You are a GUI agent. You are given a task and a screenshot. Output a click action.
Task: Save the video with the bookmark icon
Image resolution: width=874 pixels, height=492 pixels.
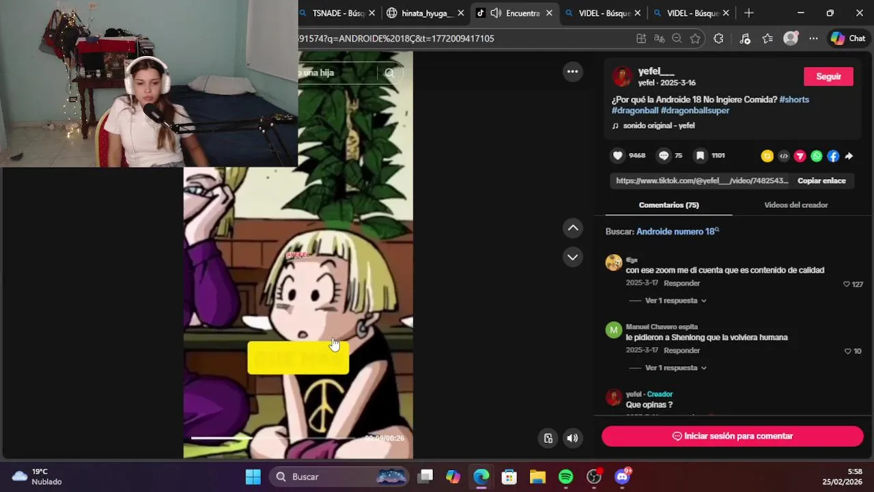pos(700,156)
